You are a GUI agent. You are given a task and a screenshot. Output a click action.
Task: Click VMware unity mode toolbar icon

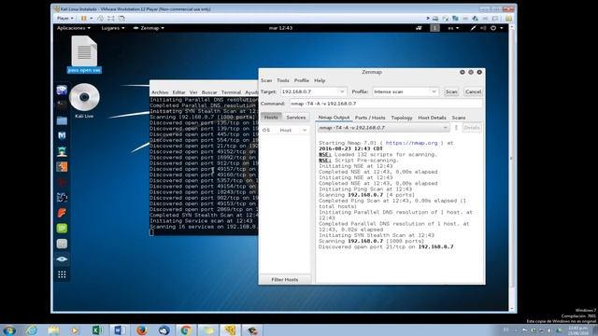coord(121,19)
